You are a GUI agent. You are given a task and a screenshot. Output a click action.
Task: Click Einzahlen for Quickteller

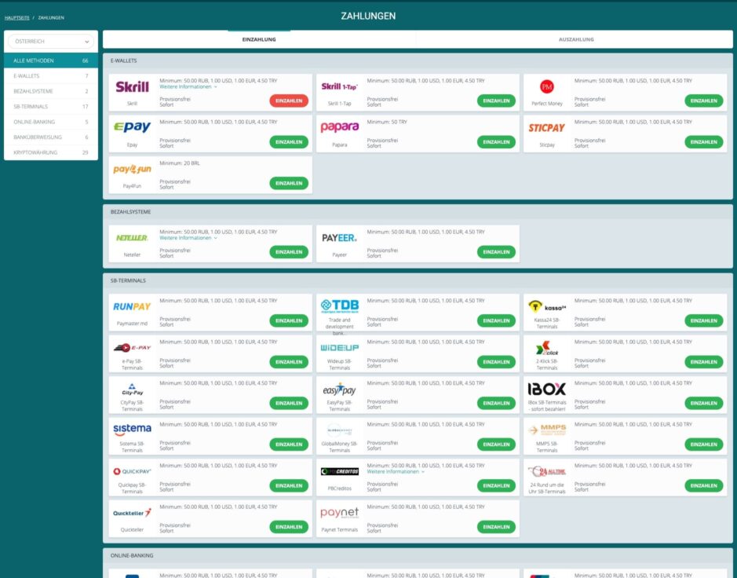tap(289, 527)
